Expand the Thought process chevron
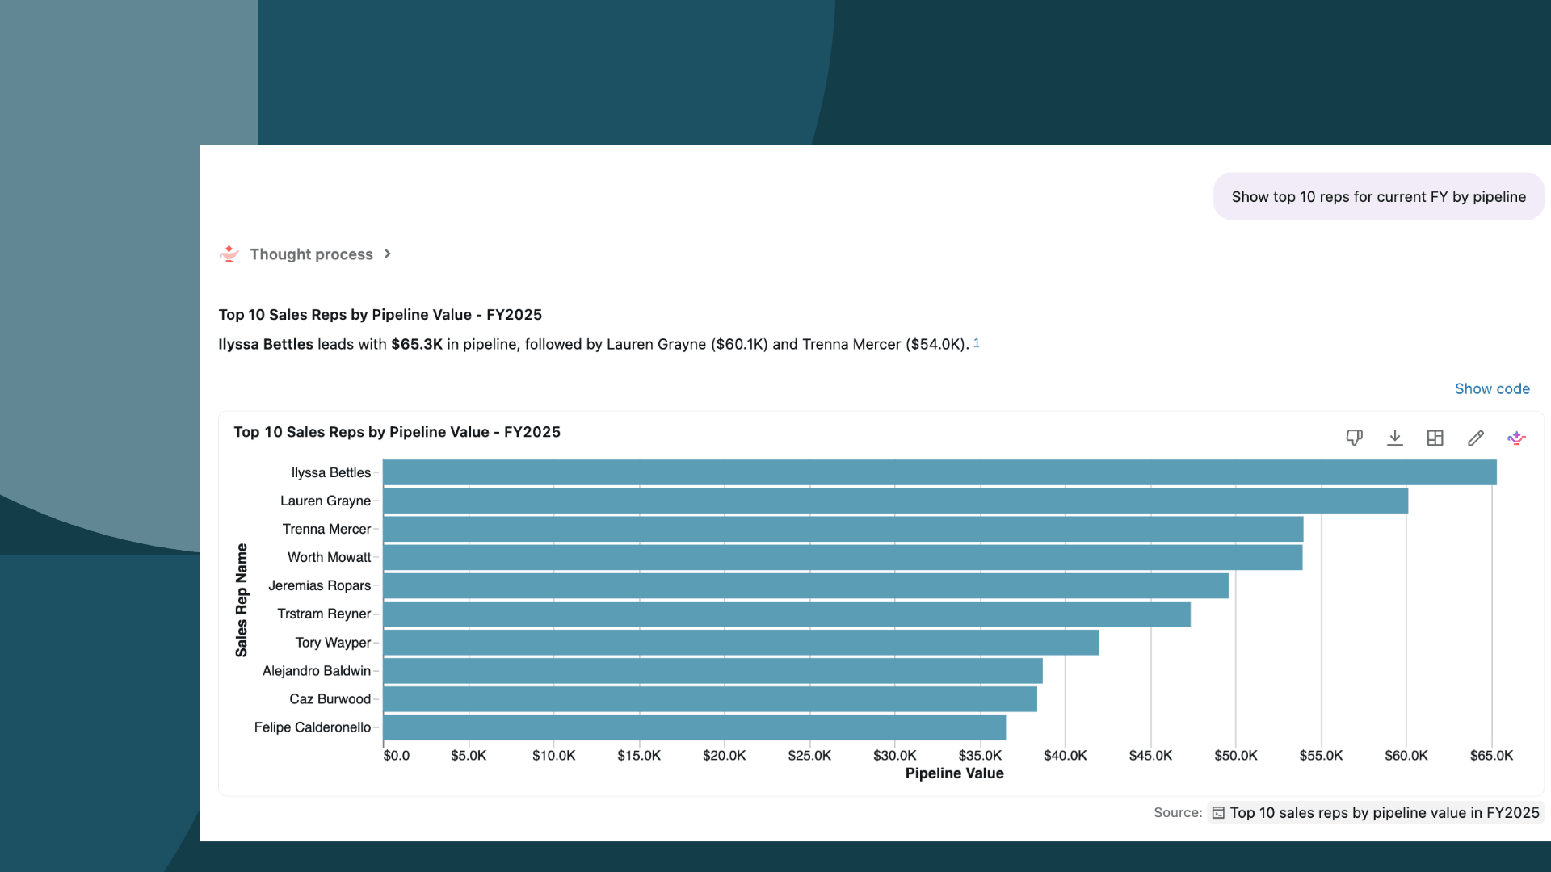This screenshot has width=1551, height=872. pos(388,254)
